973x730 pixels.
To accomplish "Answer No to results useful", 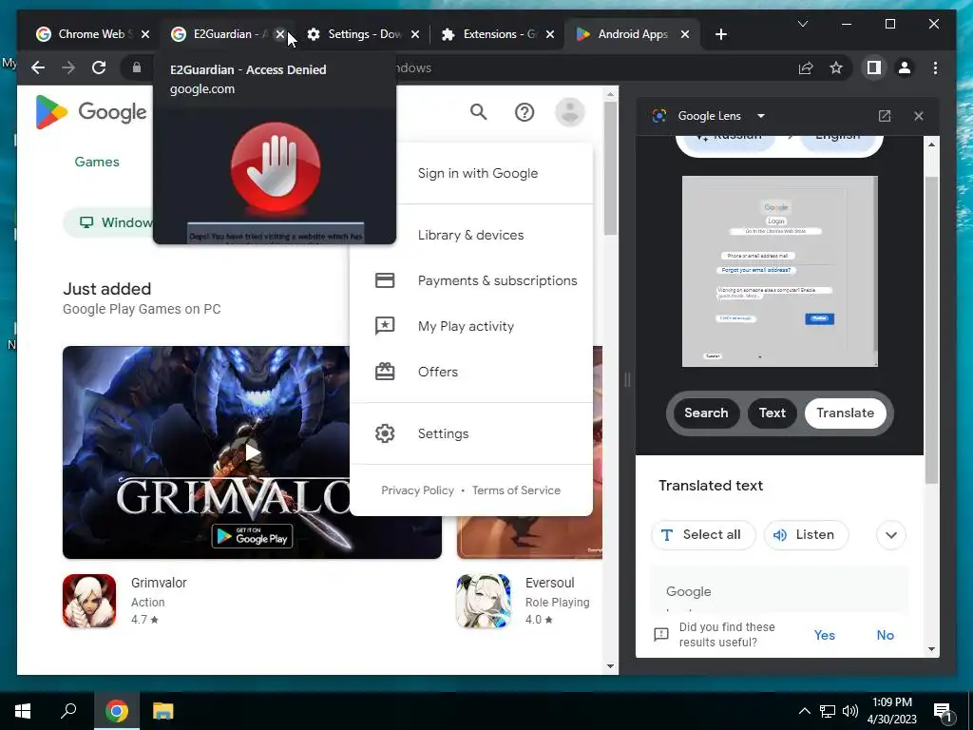I will point(885,635).
